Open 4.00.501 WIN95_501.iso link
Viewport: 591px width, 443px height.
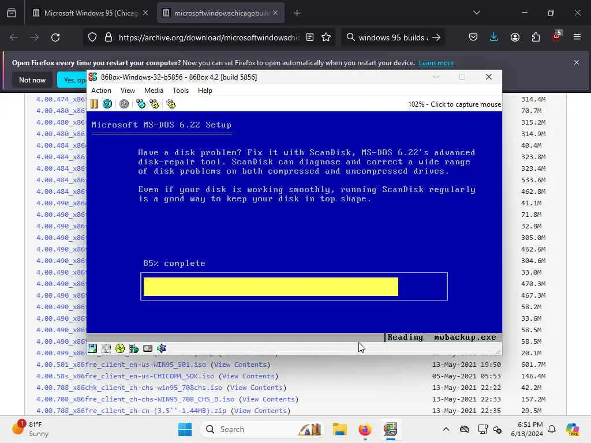point(121,365)
